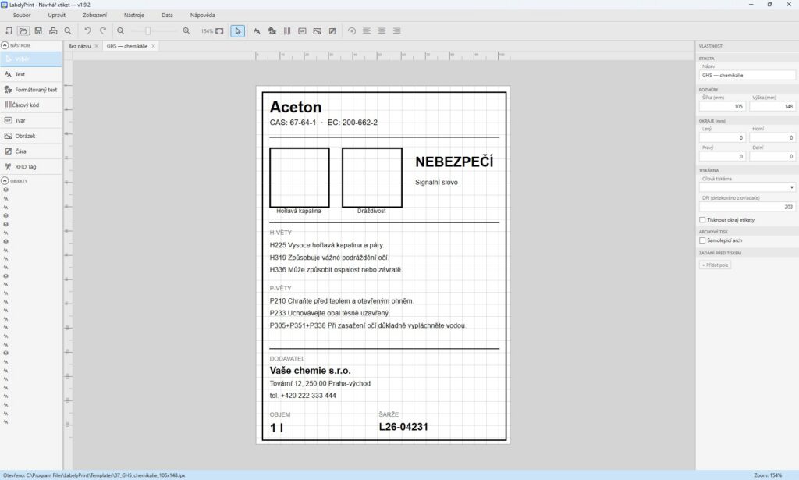This screenshot has height=480, width=799.
Task: Choose Výběr in the Nástroje panel
Action: [x=31, y=59]
